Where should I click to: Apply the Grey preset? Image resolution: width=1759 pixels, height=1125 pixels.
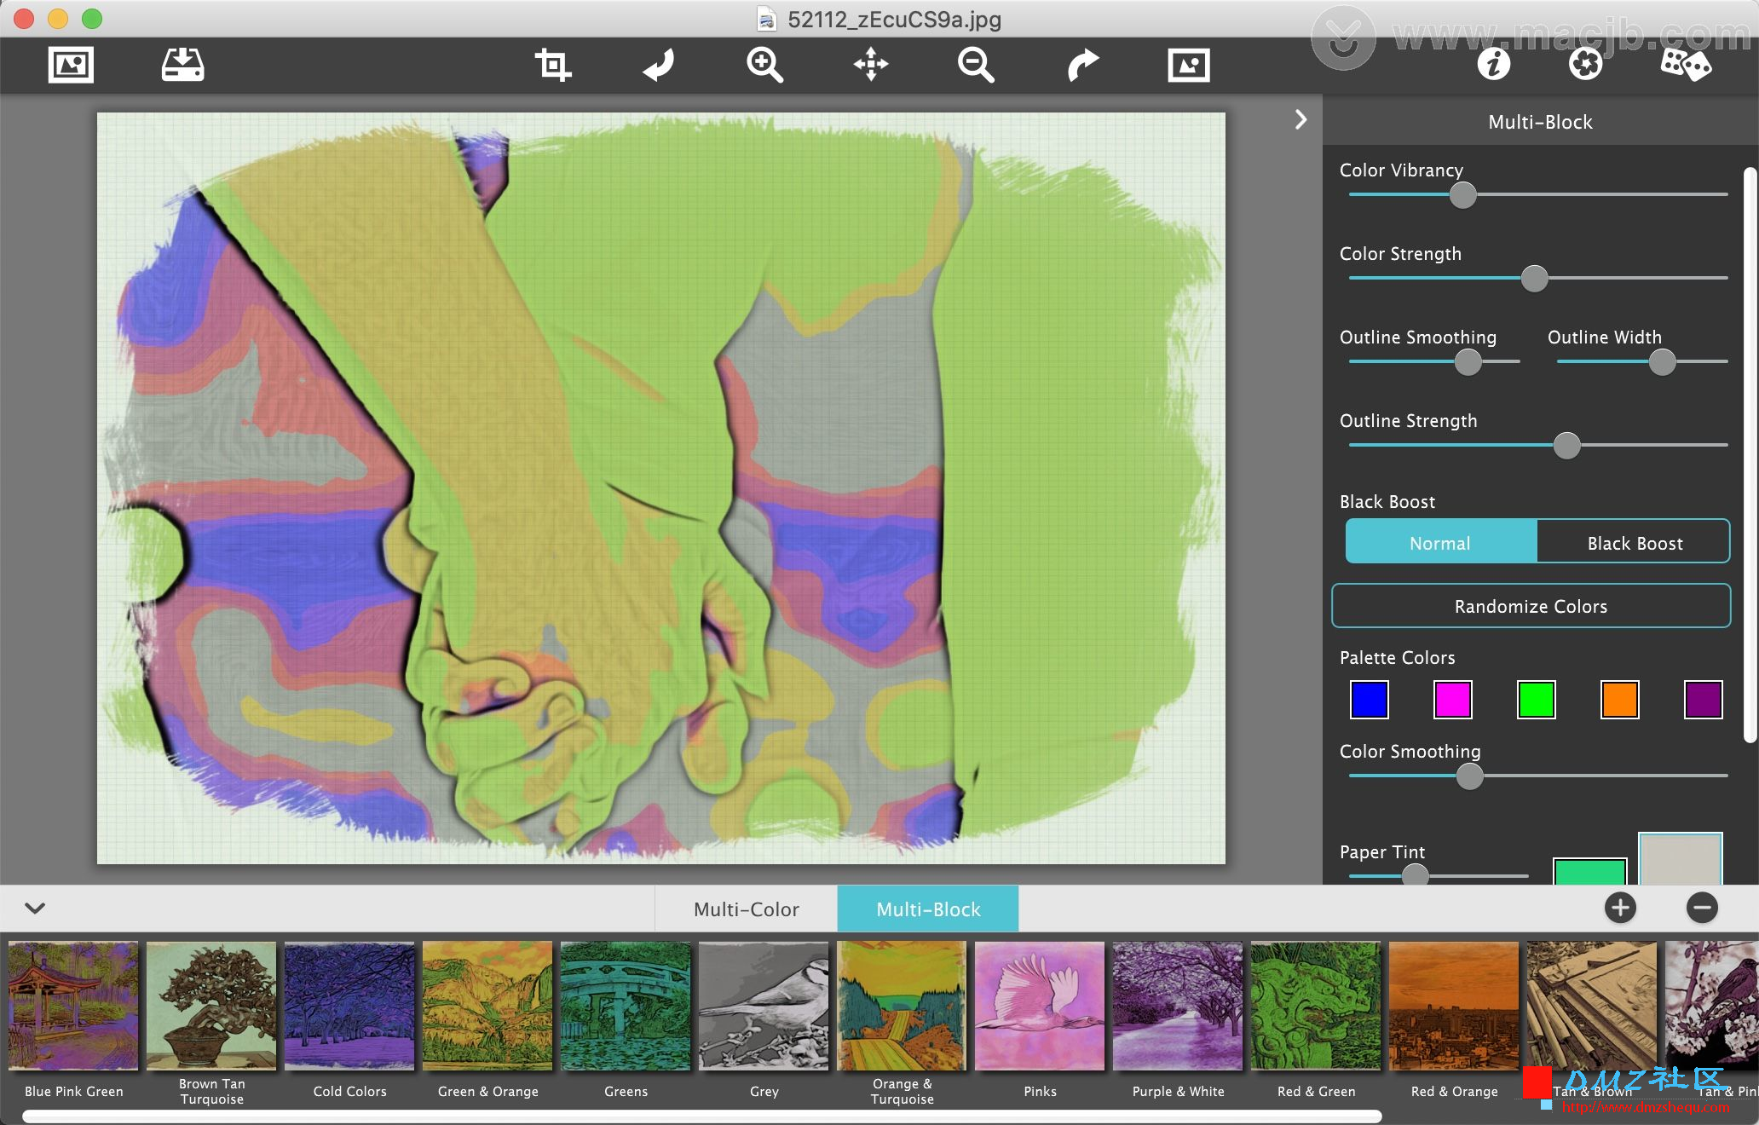[x=764, y=1006]
